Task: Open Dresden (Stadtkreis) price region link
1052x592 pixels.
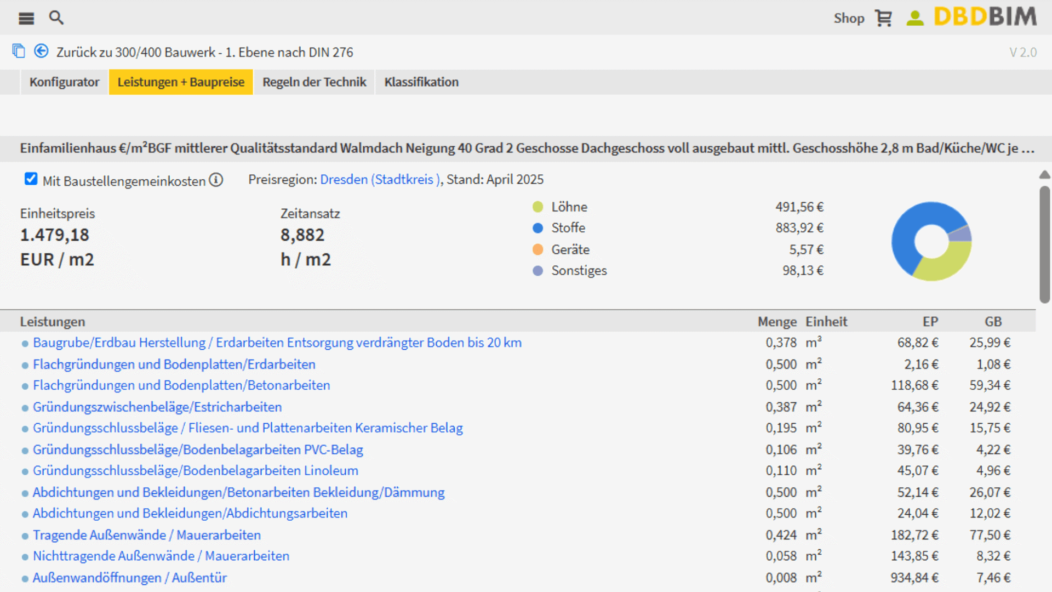Action: click(380, 180)
